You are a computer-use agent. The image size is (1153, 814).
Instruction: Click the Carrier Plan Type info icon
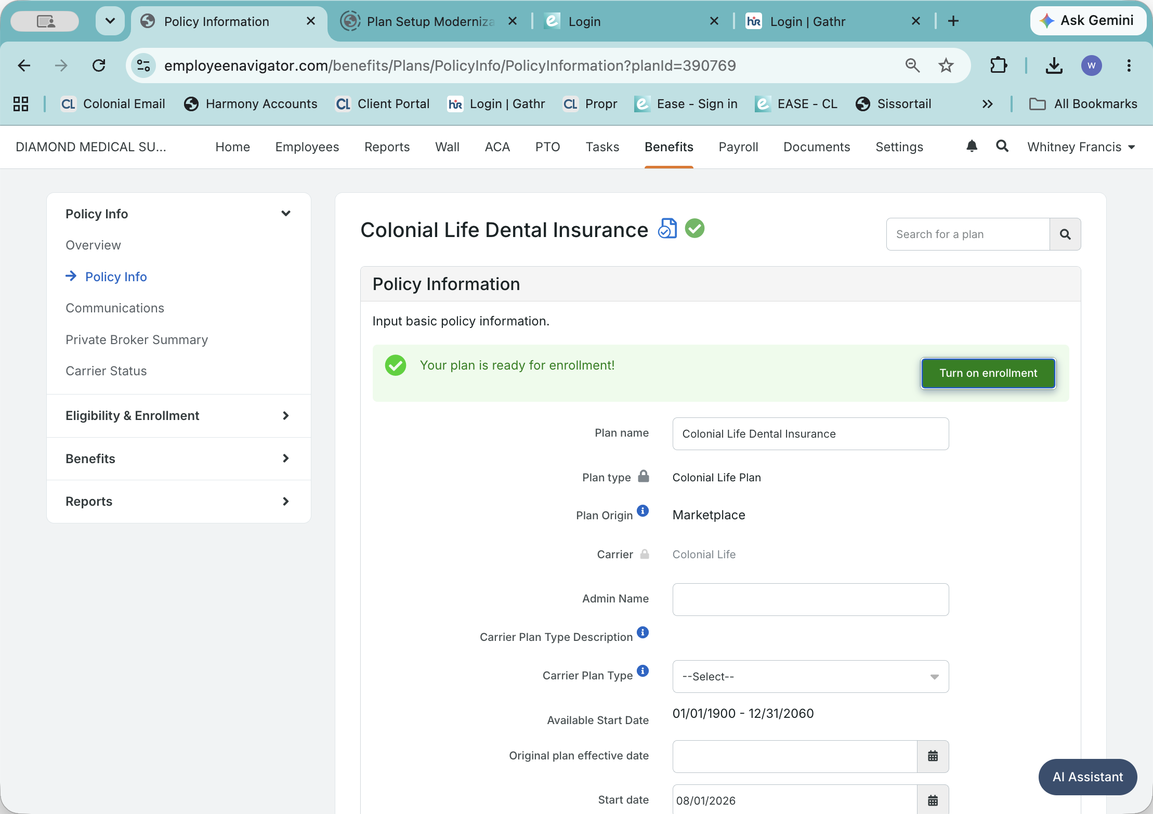click(643, 671)
